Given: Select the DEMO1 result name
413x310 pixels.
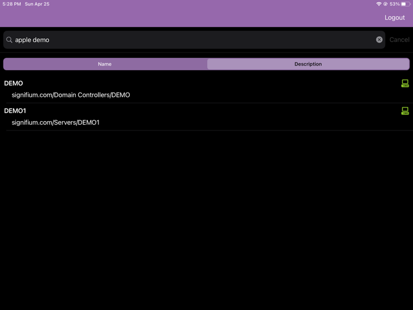Looking at the screenshot, I should [x=15, y=111].
